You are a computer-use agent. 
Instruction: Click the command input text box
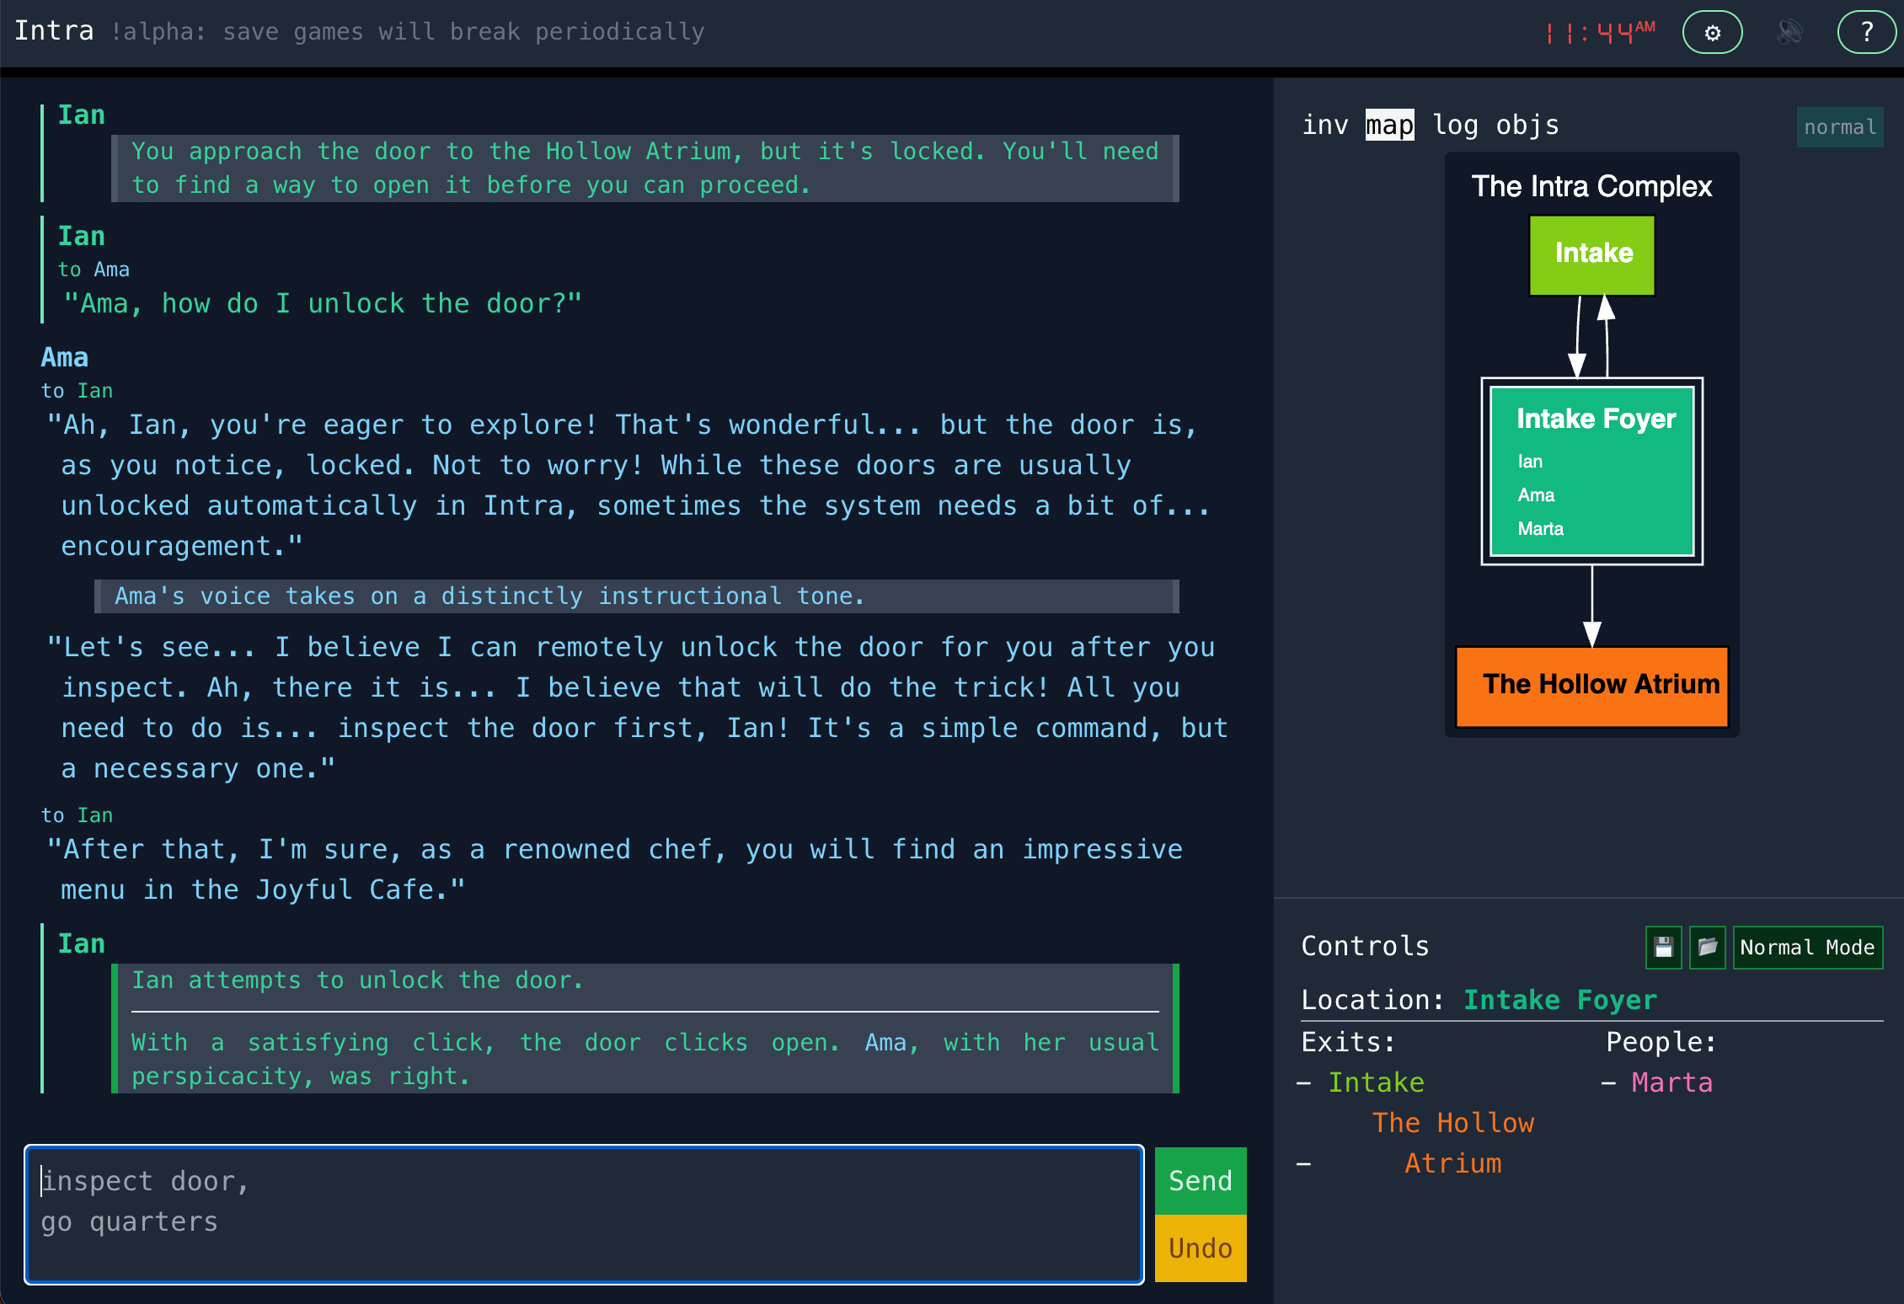(584, 1215)
